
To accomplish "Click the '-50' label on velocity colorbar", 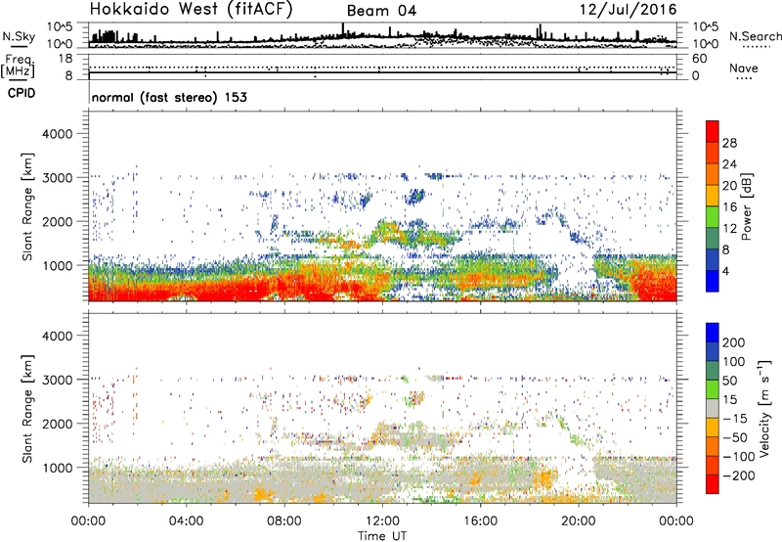I will click(x=735, y=437).
